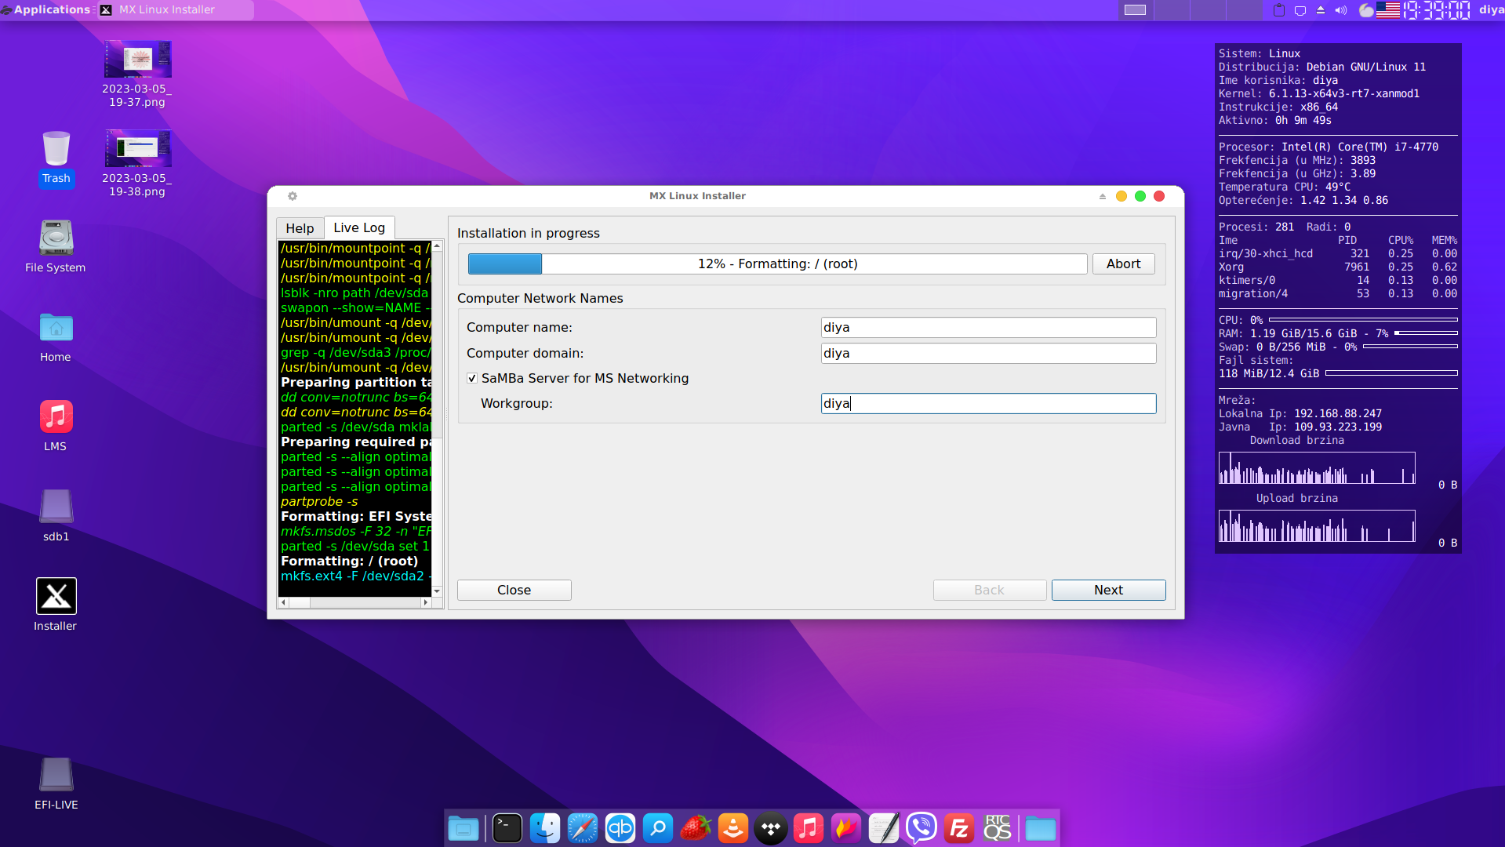
Task: Click the installer window shade arrow
Action: click(1103, 196)
